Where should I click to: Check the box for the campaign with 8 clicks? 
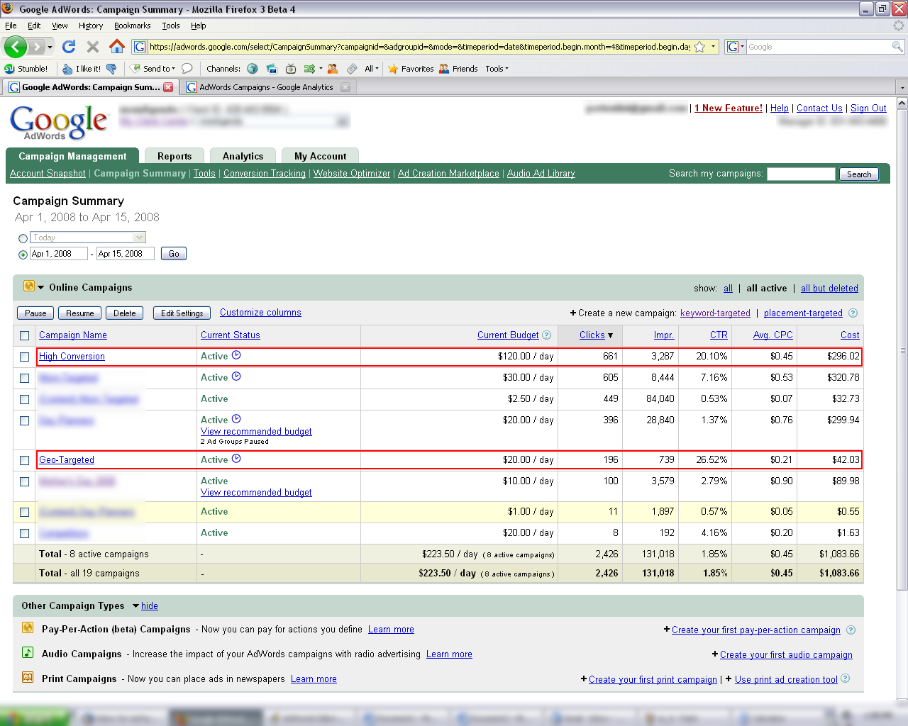click(x=25, y=533)
